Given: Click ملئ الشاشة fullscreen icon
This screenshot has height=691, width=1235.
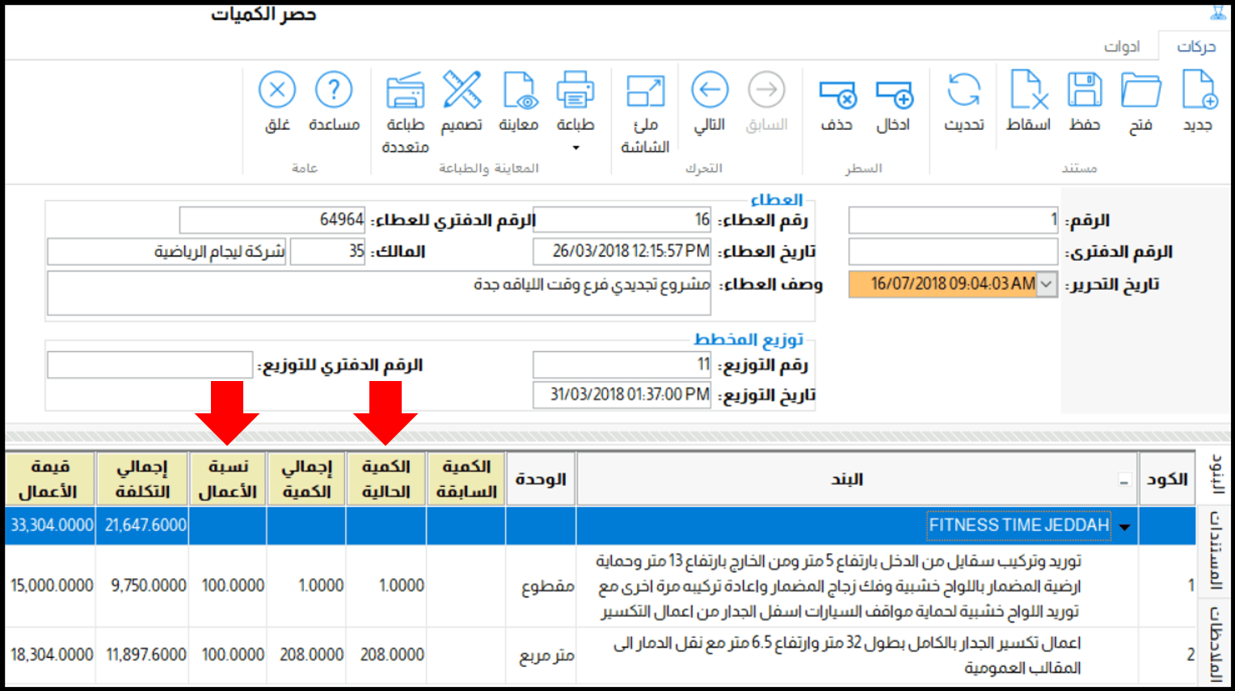Looking at the screenshot, I should coord(645,91).
